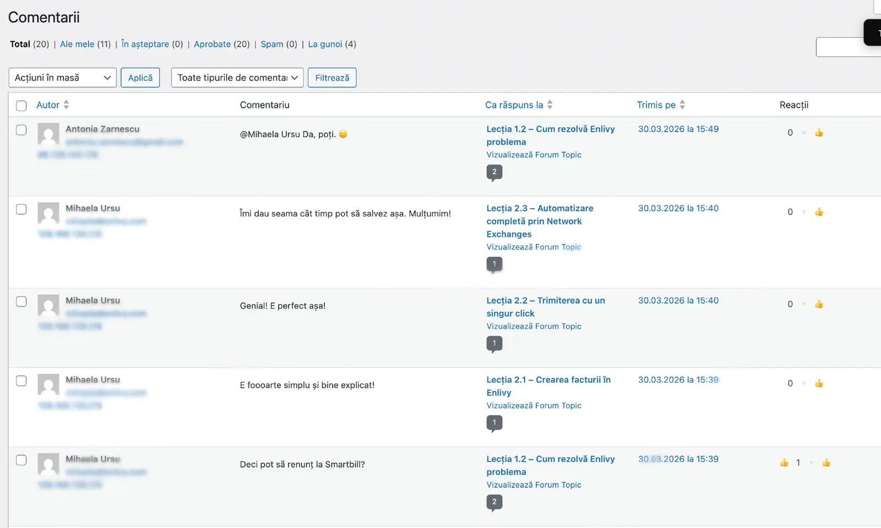Open first "Lecția 1.2 – Cum rezolvă Enlivy problema" link
Image resolution: width=881 pixels, height=528 pixels.
[551, 135]
